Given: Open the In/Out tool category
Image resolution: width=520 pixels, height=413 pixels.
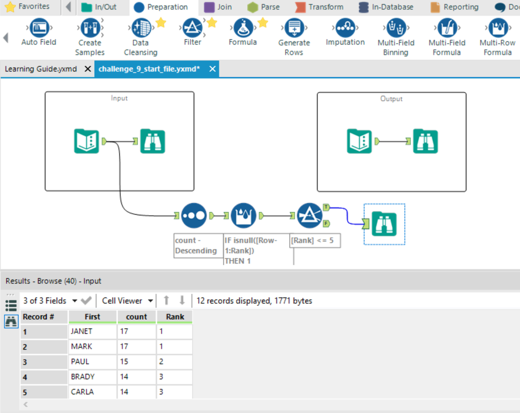Looking at the screenshot, I should pos(99,7).
